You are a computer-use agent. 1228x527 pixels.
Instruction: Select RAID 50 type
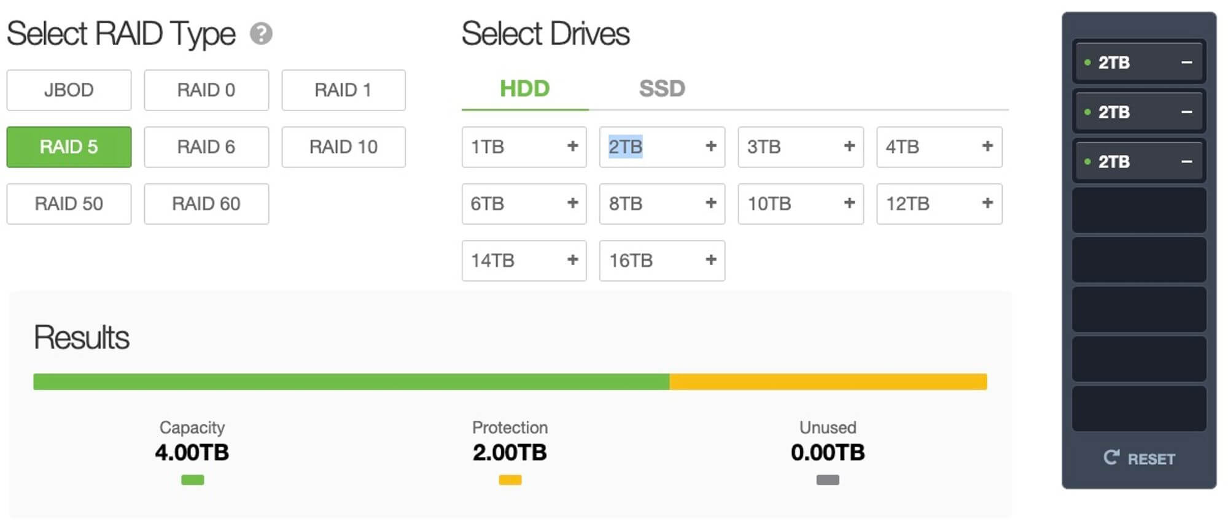pyautogui.click(x=69, y=204)
